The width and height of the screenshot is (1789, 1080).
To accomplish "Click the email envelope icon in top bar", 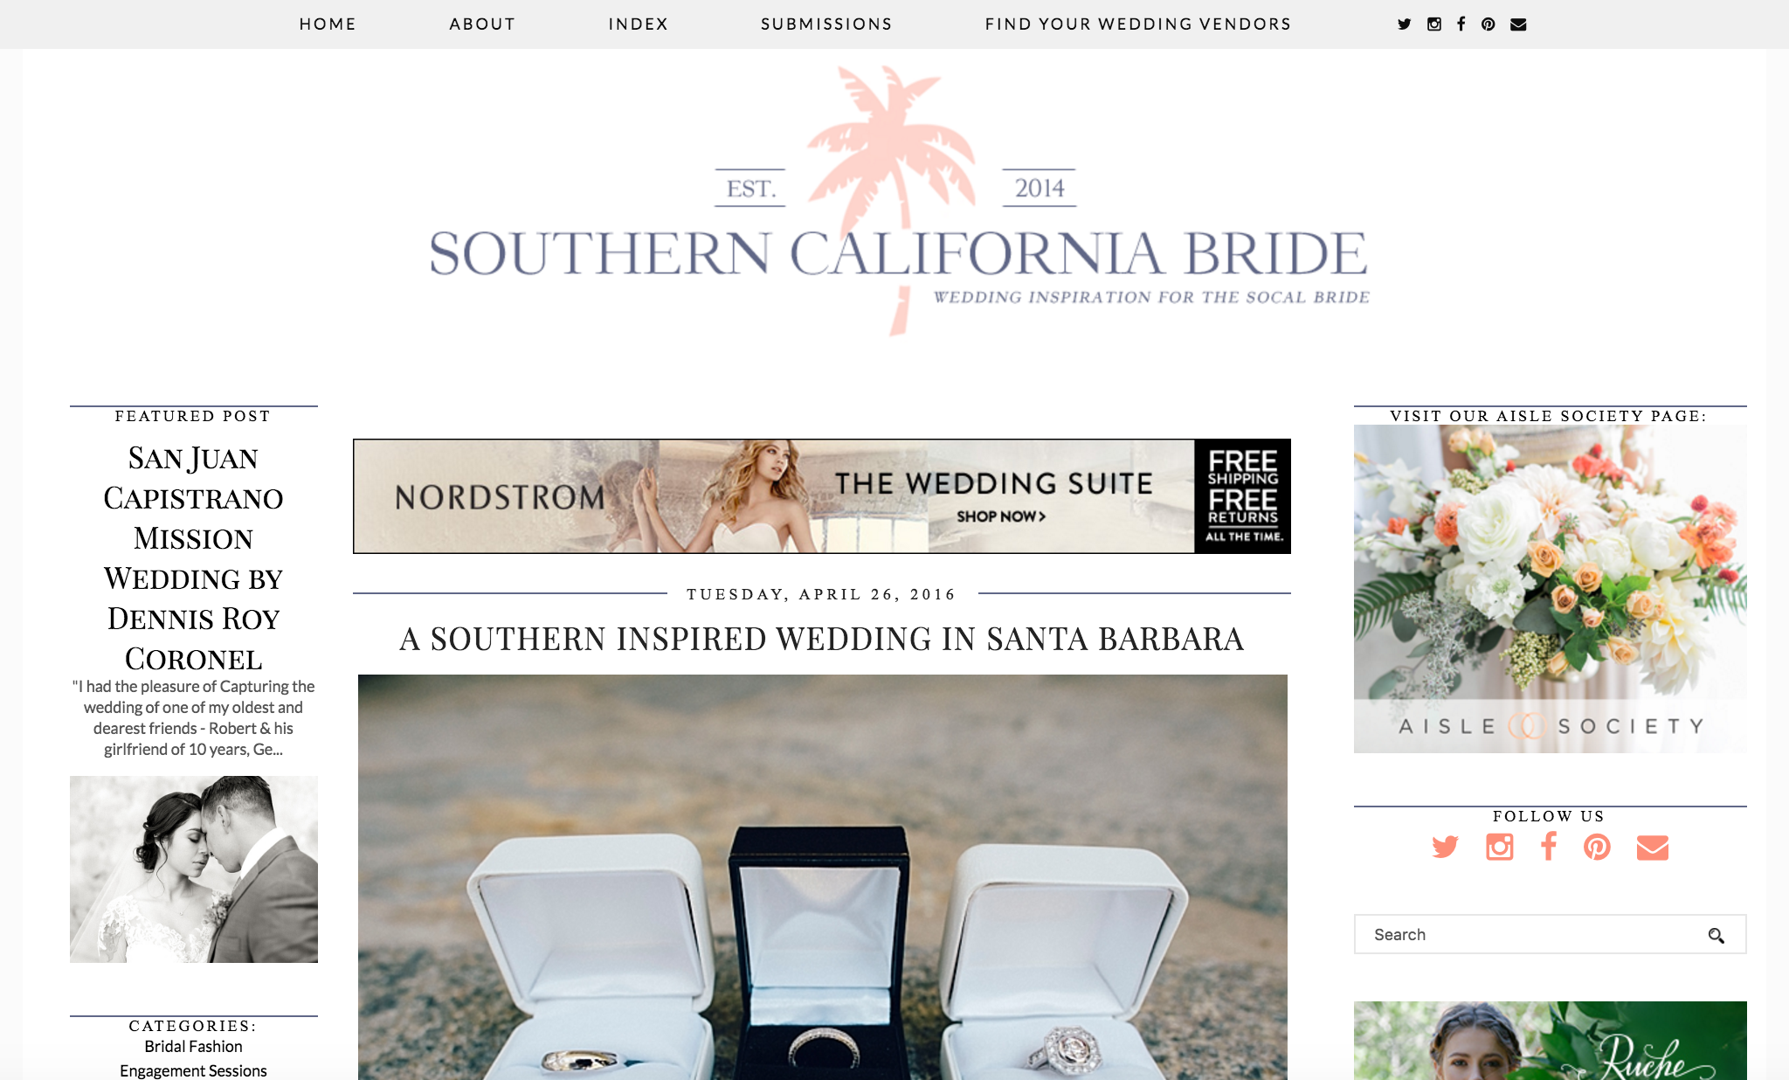I will [1518, 24].
